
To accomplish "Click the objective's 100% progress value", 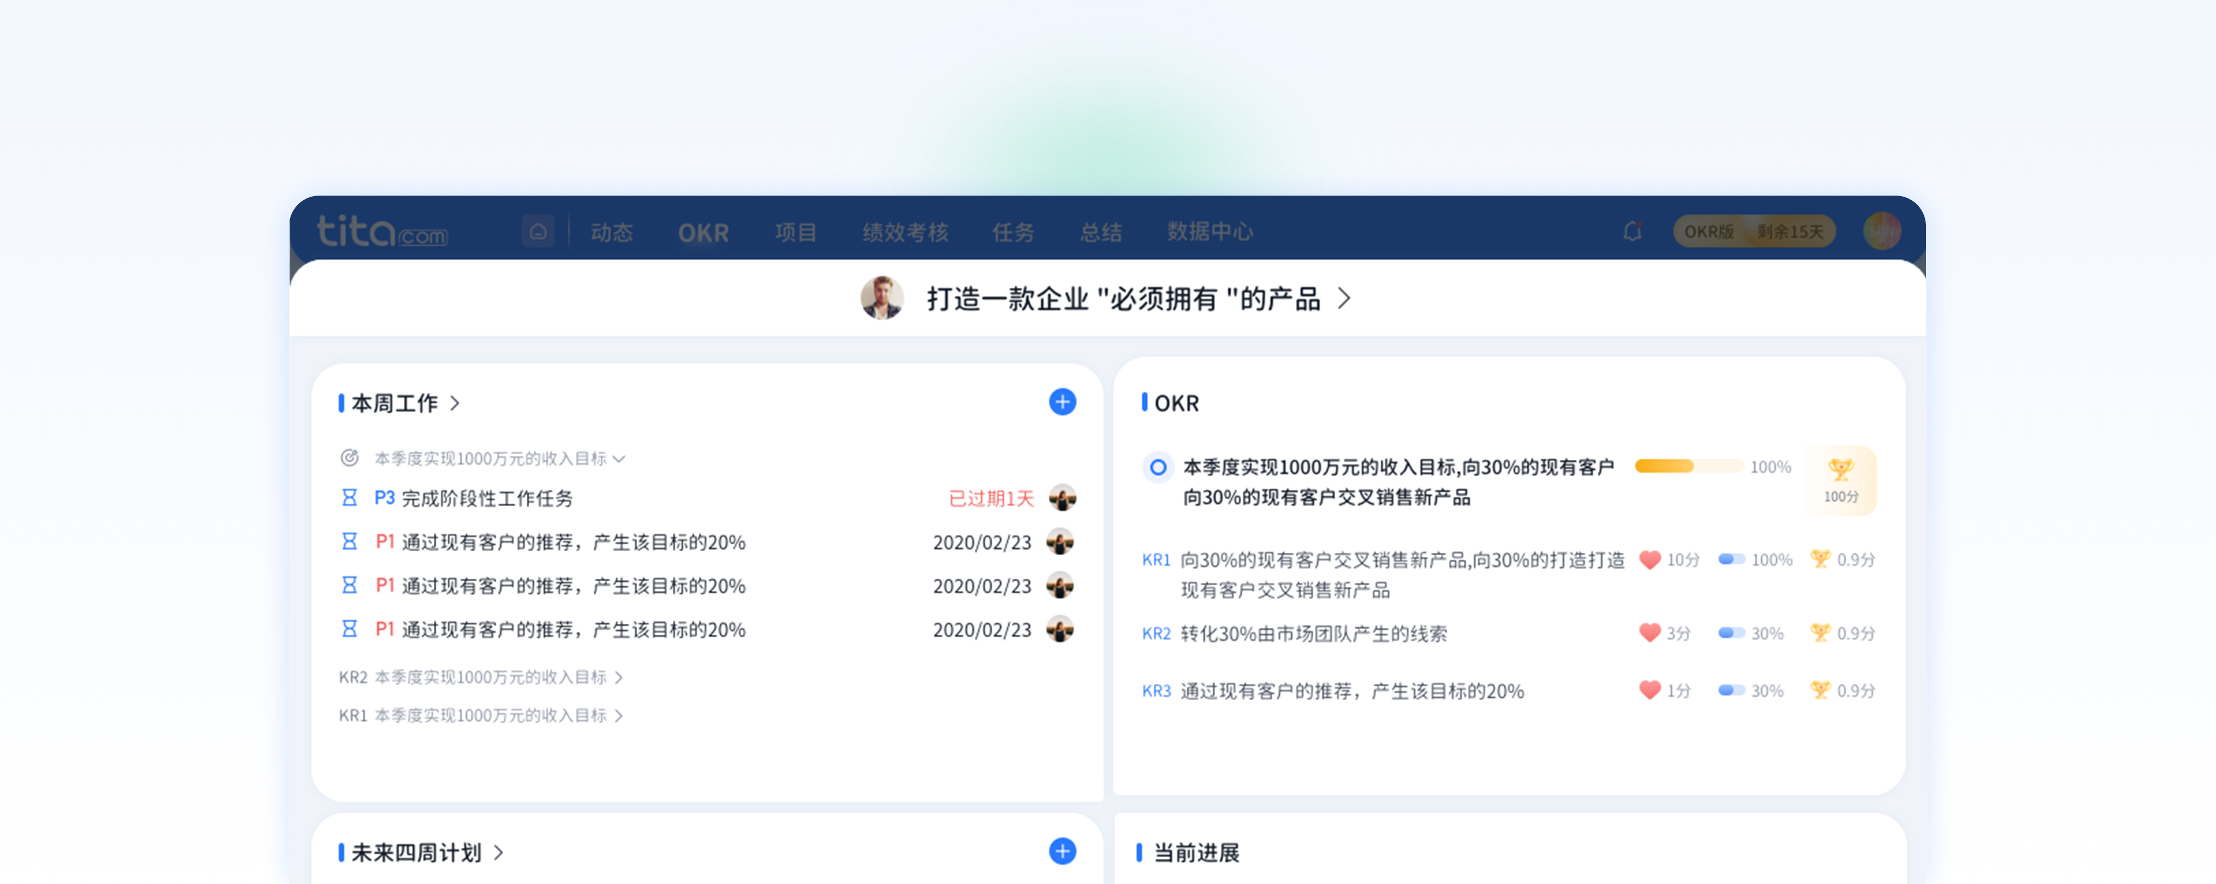I will (1770, 467).
